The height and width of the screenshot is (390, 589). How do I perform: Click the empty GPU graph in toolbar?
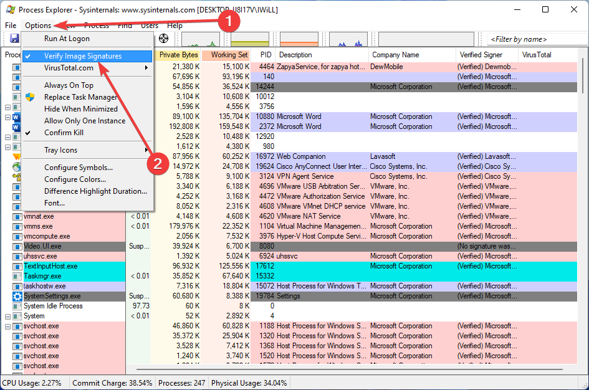pyautogui.click(x=426, y=39)
